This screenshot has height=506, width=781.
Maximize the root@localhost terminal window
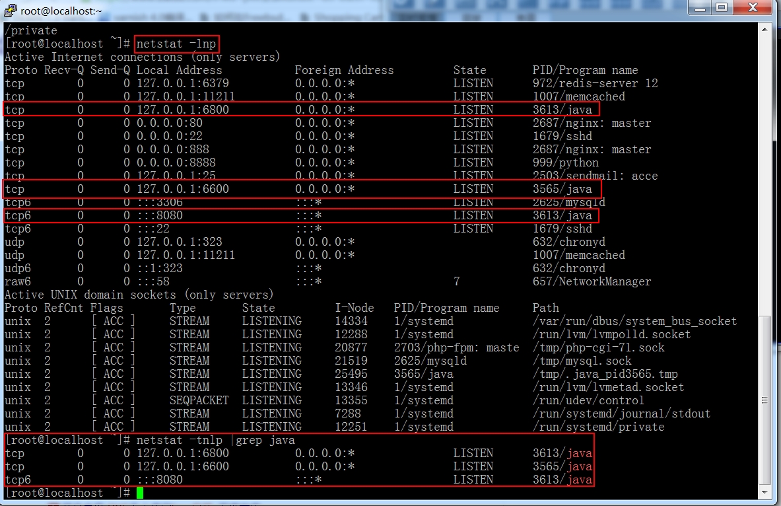721,7
